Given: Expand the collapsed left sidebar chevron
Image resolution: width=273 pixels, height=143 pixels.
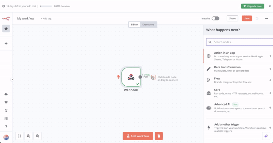Looking at the screenshot, I should (x=12, y=80).
